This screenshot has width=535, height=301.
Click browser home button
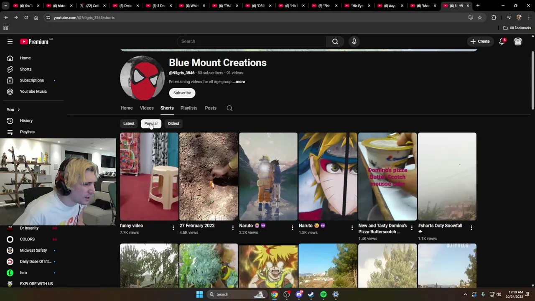[36, 18]
